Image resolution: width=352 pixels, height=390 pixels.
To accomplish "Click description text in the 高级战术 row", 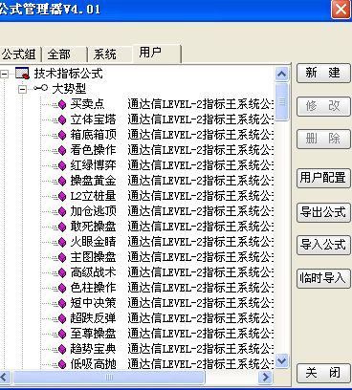I will coord(201,272).
